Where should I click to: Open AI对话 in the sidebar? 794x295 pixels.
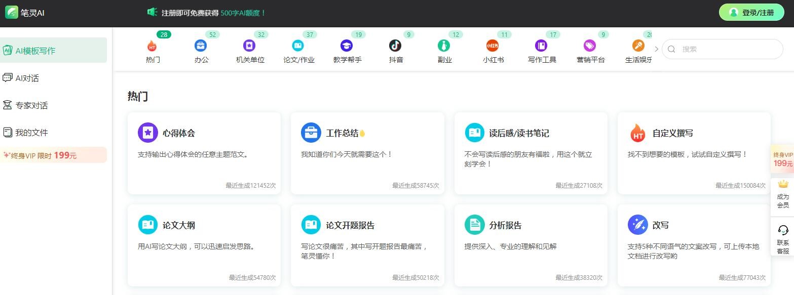coord(53,78)
